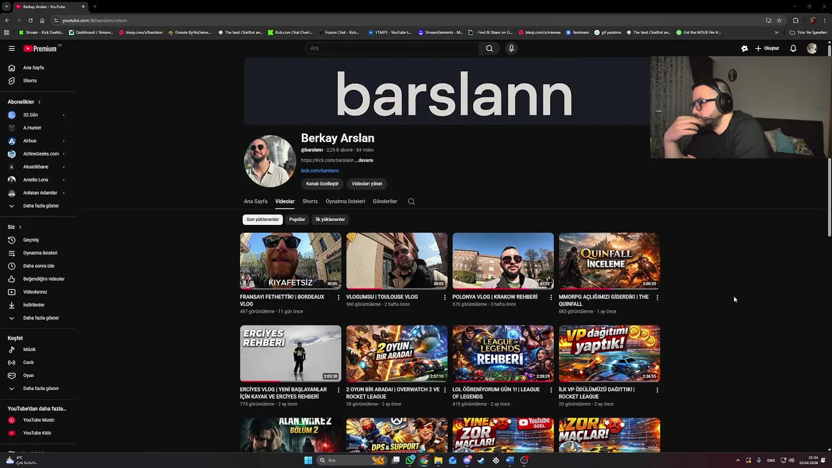Open Oyun under Keşfet
This screenshot has width=832, height=468.
click(x=37, y=375)
